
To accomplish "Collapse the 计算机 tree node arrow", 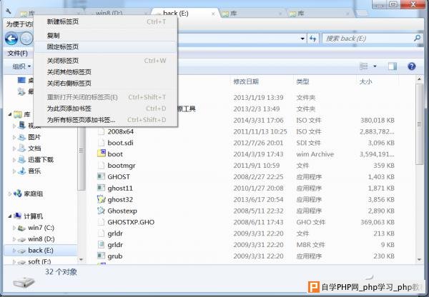I will [10, 216].
